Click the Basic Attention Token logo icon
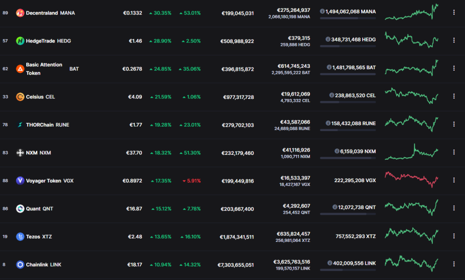Screen dimensions: 465x280 (x=20, y=69)
